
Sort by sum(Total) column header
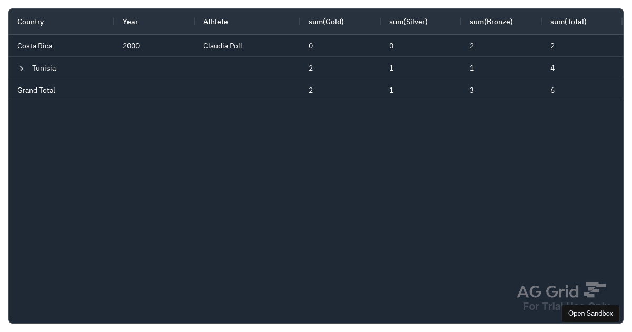pos(568,22)
